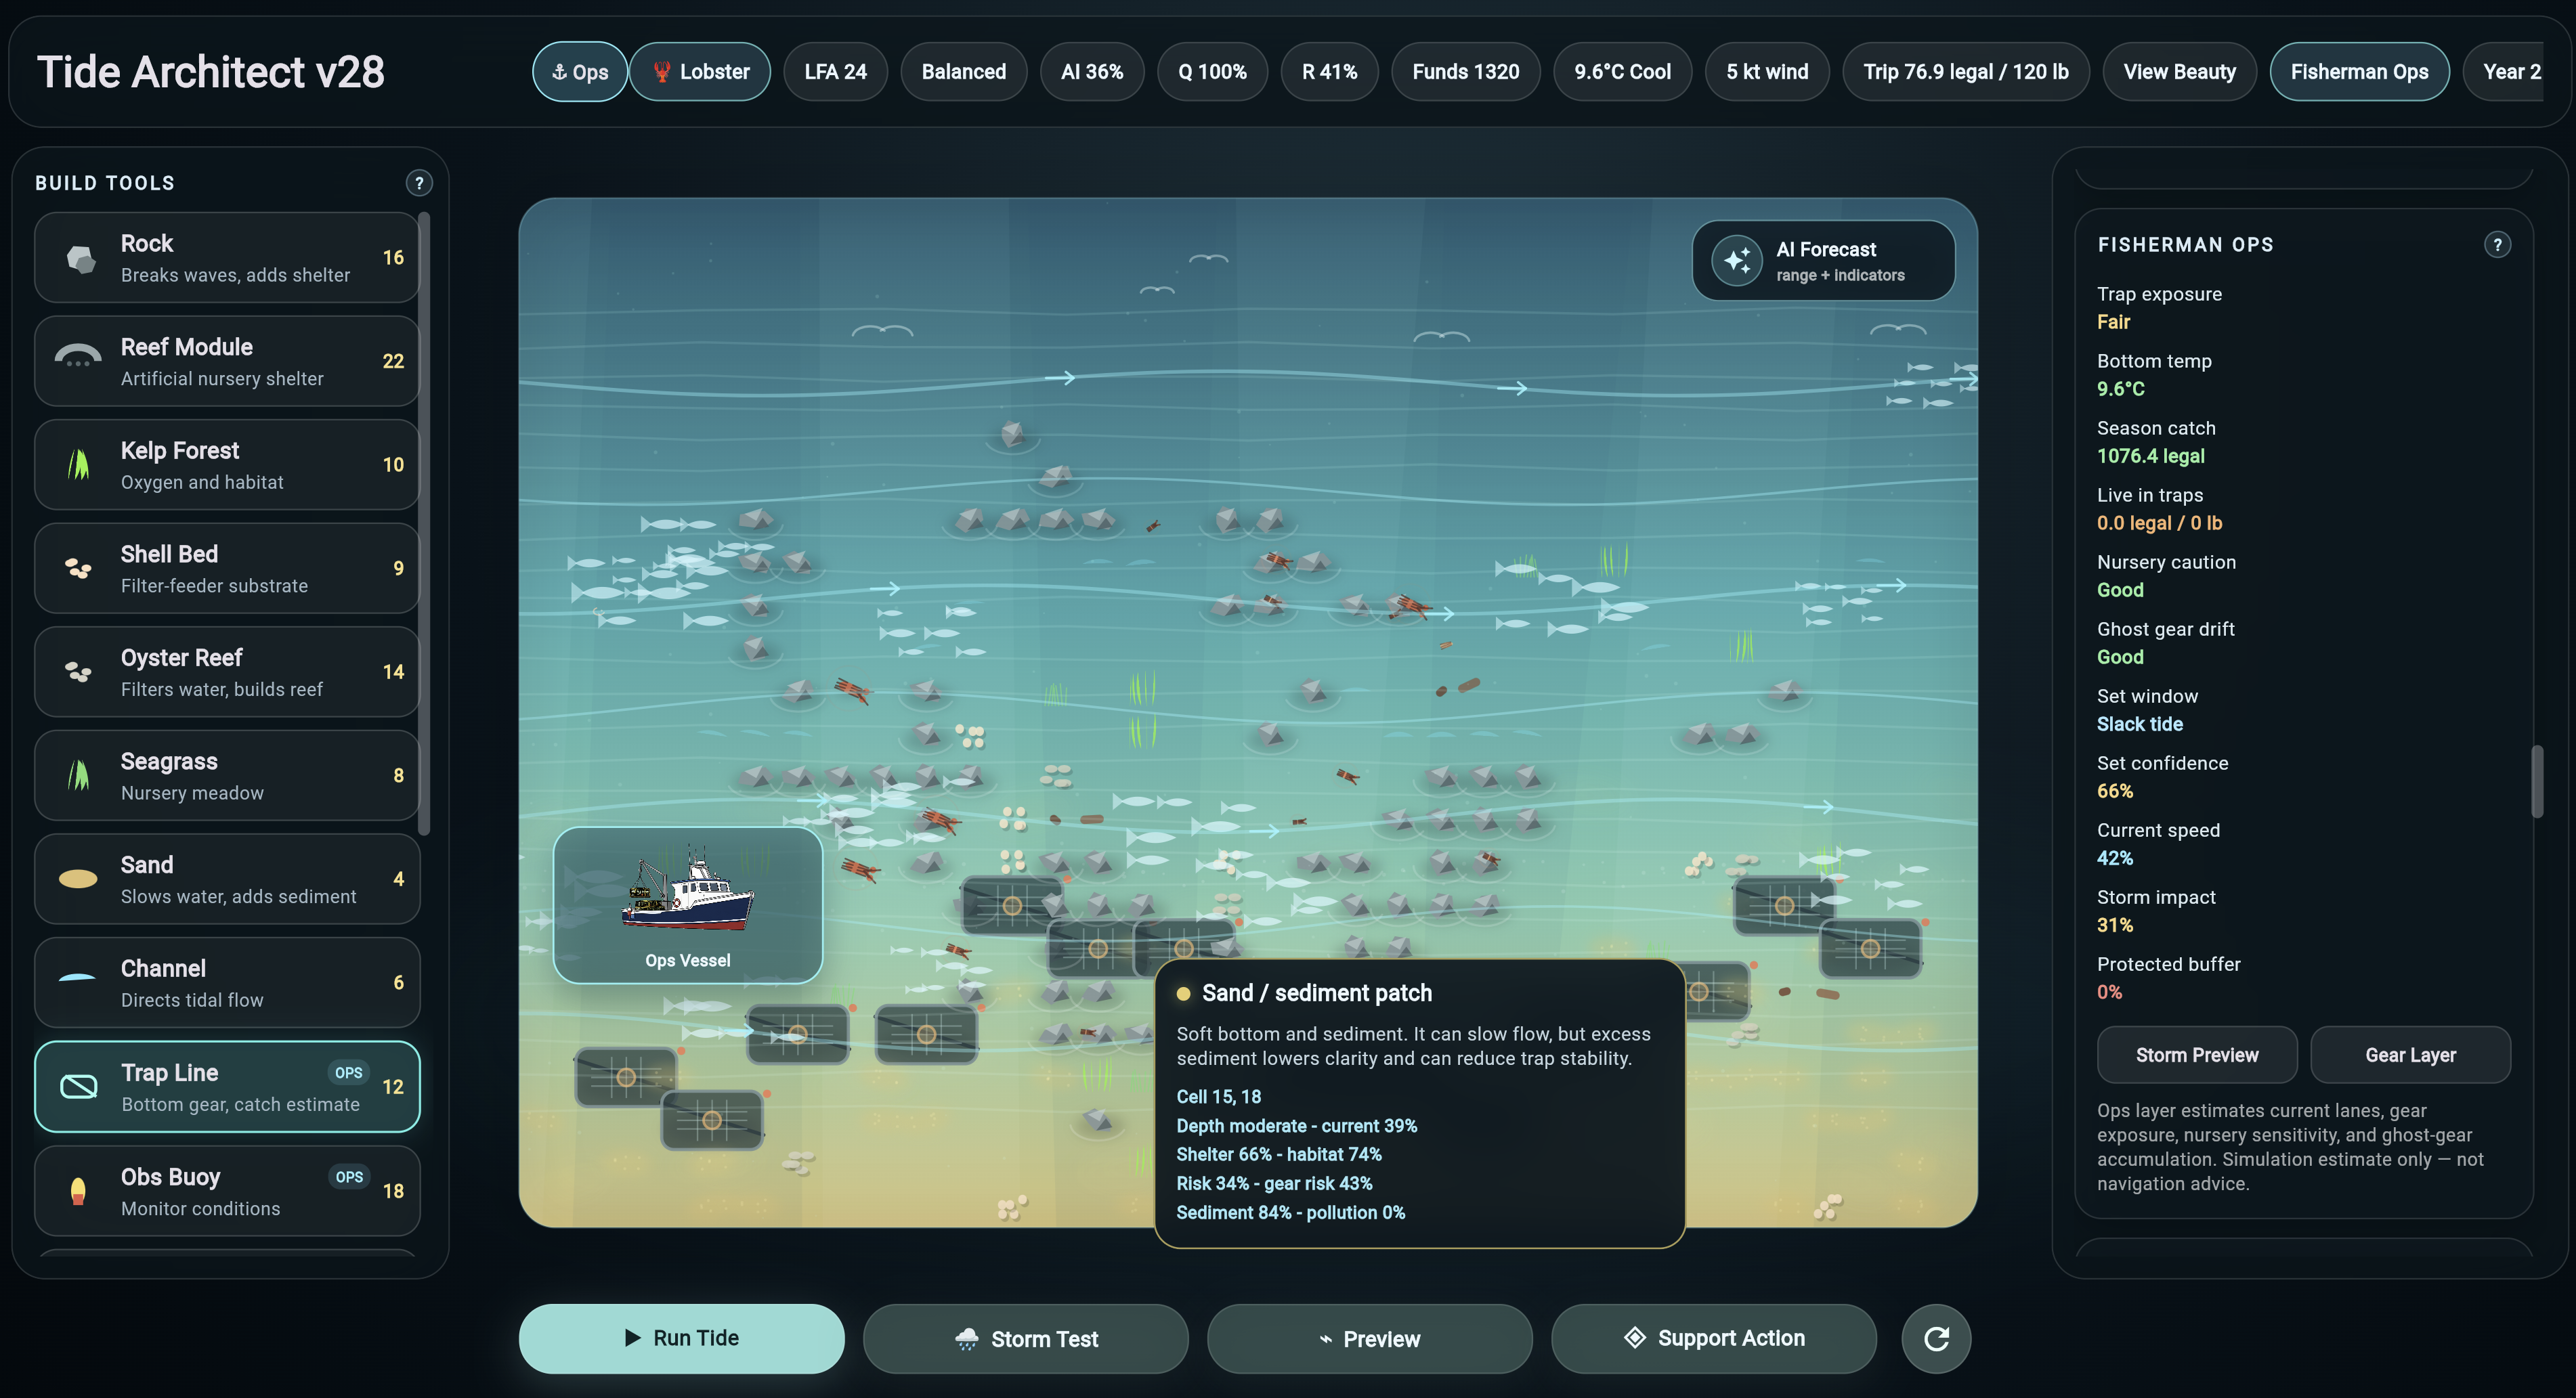This screenshot has width=2576, height=1398.
Task: Click Cell 15, 18 in tooltip
Action: [x=1218, y=1097]
